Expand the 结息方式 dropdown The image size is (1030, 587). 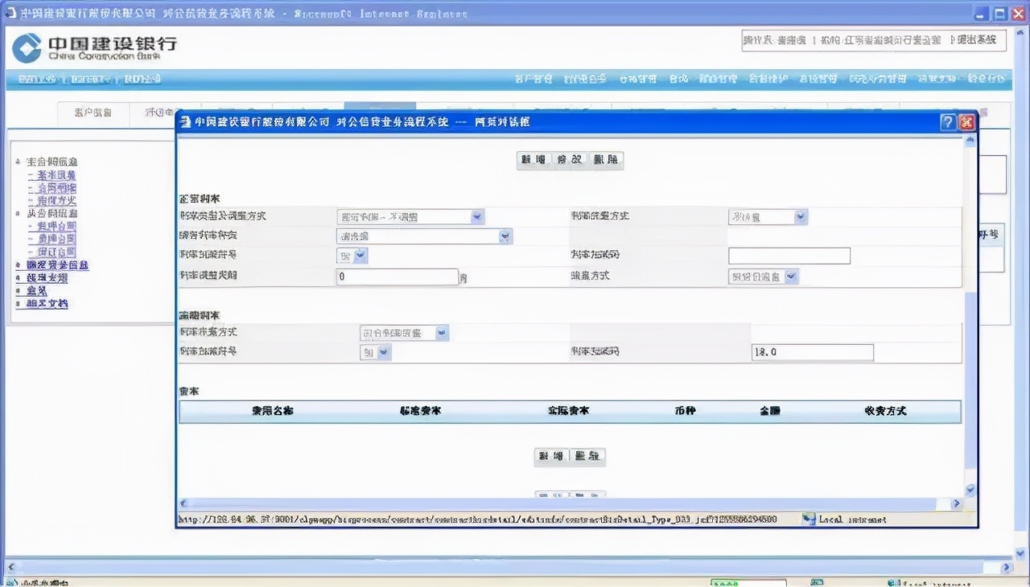point(791,277)
